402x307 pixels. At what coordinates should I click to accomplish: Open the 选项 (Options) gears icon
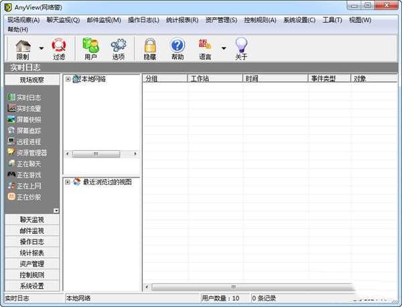click(x=119, y=46)
